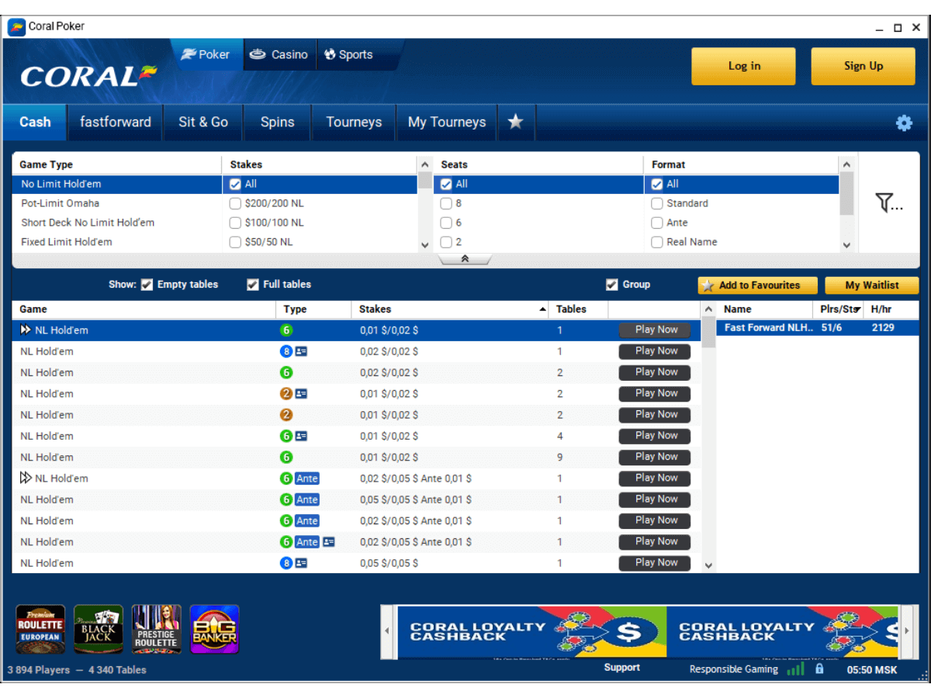Select Pot-Limit Omaha game type

pos(61,203)
